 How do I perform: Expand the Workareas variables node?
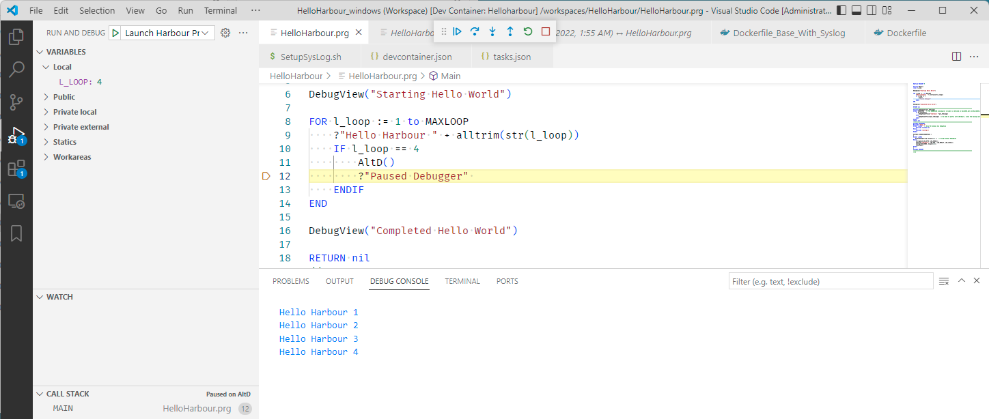pyautogui.click(x=72, y=157)
